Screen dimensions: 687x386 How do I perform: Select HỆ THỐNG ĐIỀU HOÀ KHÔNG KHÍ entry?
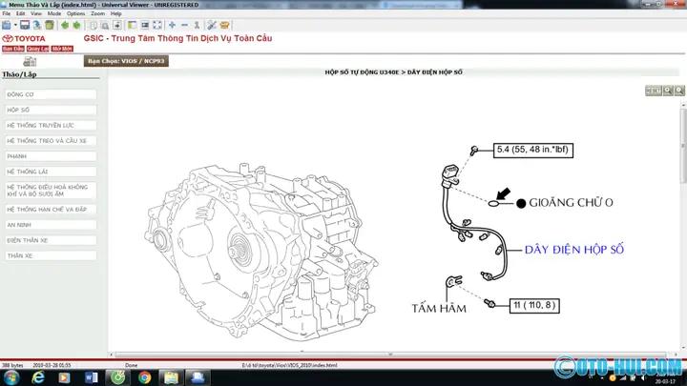51,191
